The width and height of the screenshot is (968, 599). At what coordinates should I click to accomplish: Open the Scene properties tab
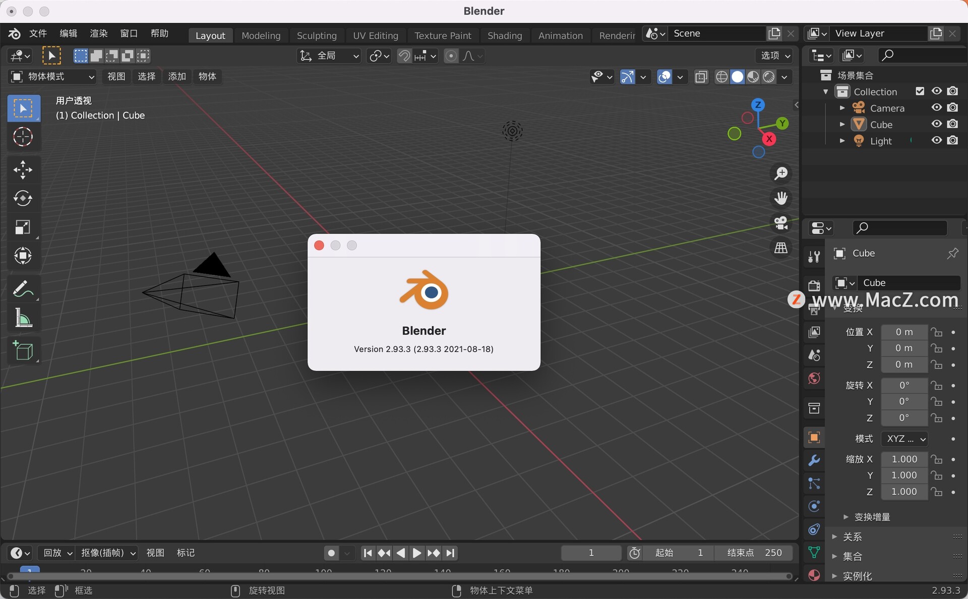coord(814,355)
